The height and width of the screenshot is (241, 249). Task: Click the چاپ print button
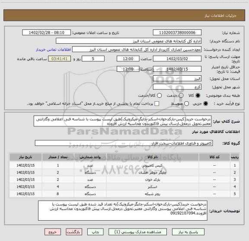pos(95,232)
